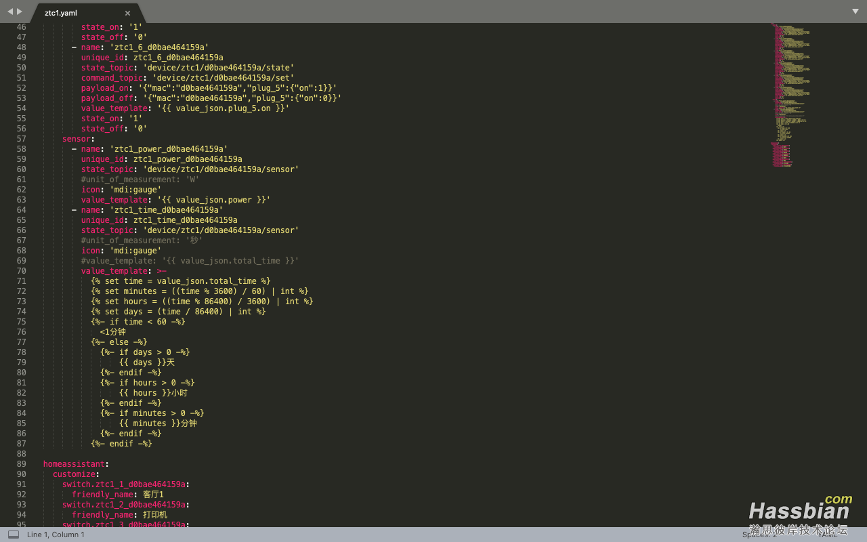The image size is (867, 542).
Task: Click the commented unit_of_measurement 'W' line
Action: point(140,180)
